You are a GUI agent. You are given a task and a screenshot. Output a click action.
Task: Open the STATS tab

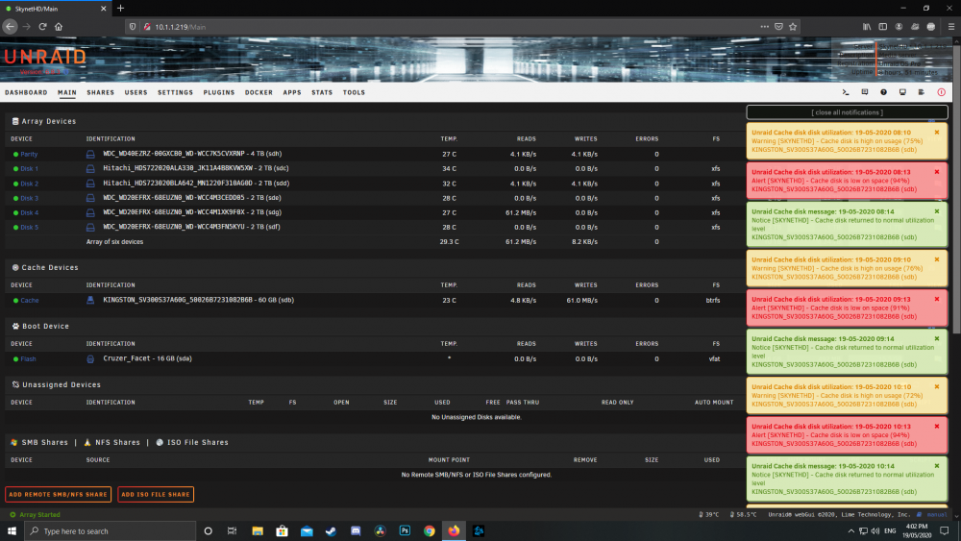click(322, 92)
